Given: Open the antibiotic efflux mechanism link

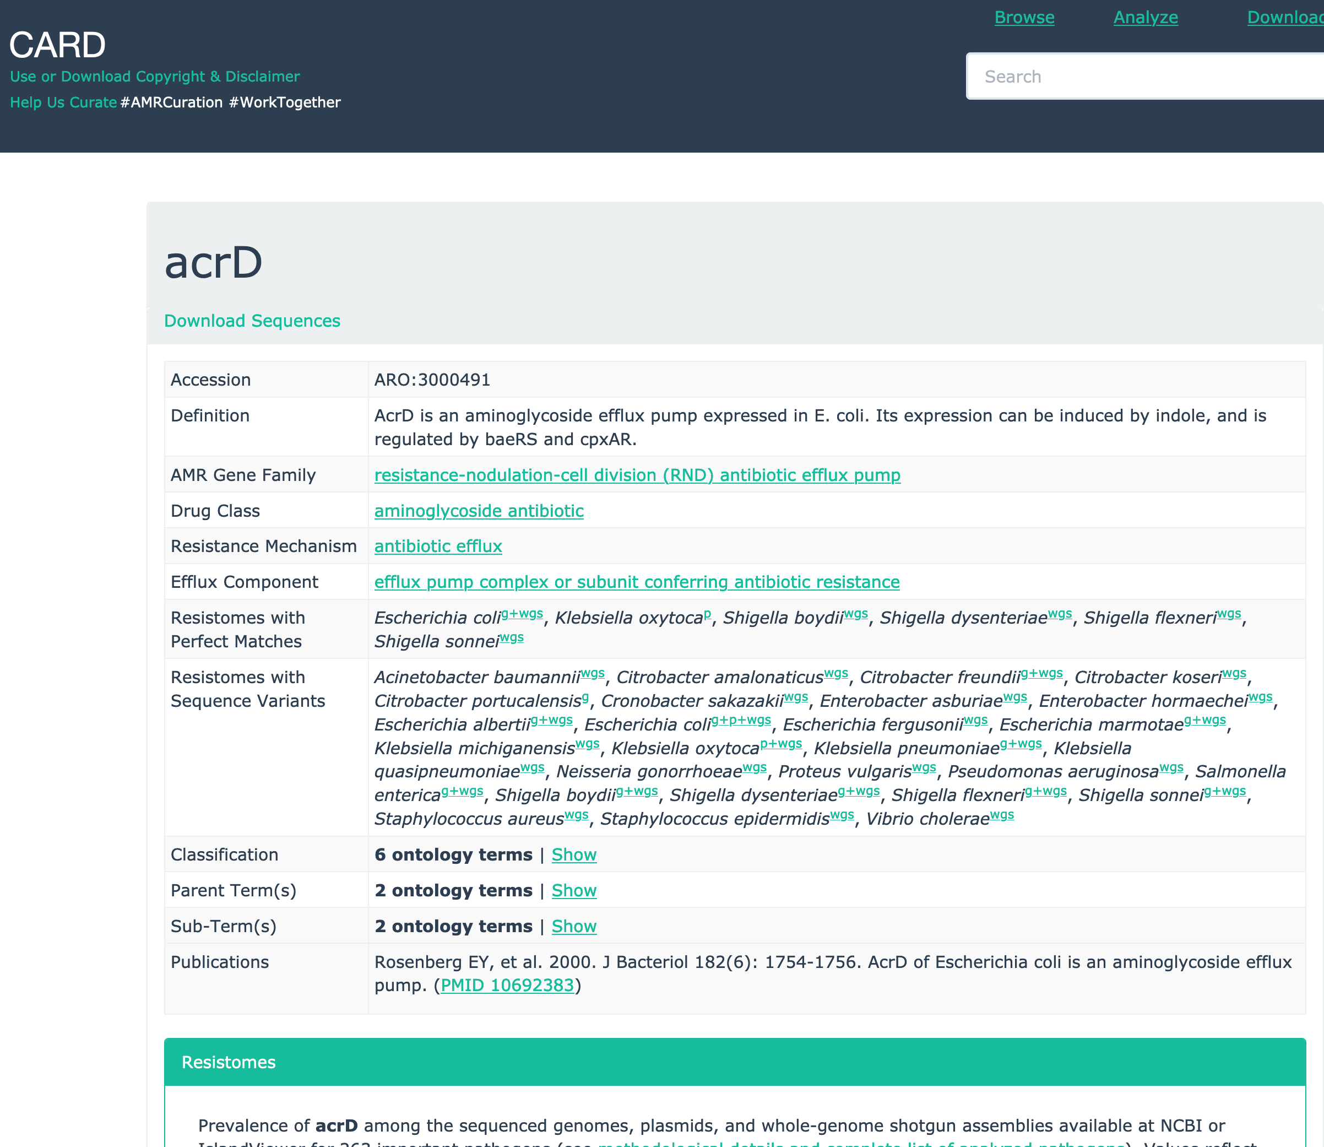Looking at the screenshot, I should tap(438, 546).
